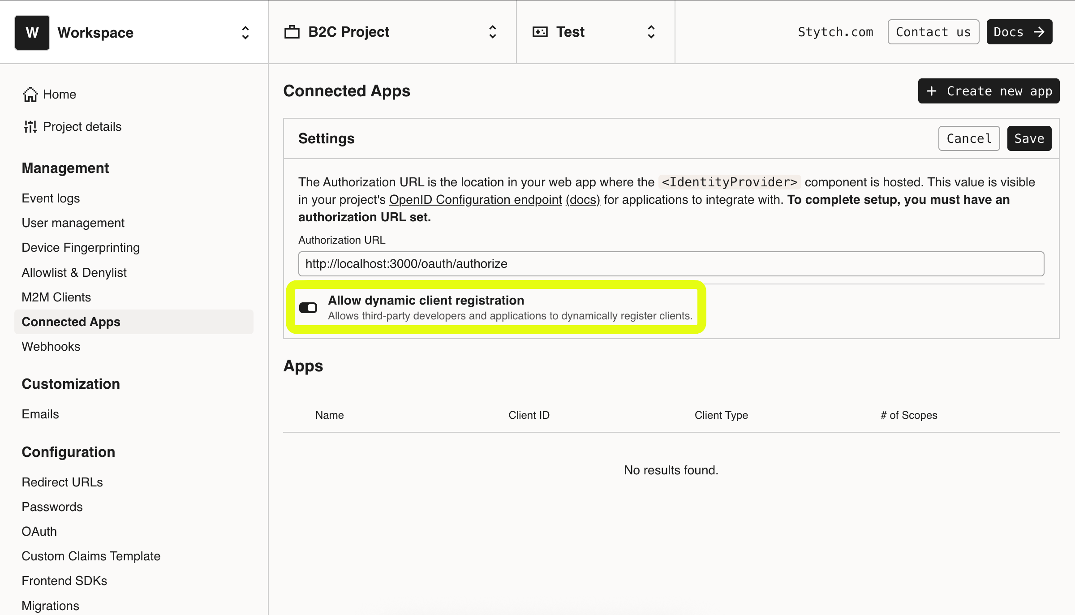Open Migrations page
1075x615 pixels.
tap(50, 606)
